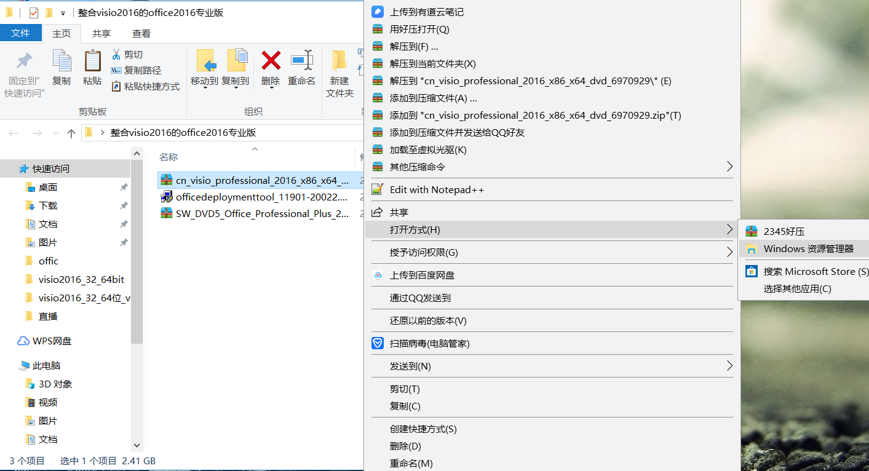Choose 创建快捷方式(S) context entry
Screen dimensions: 869x471
[552, 429]
